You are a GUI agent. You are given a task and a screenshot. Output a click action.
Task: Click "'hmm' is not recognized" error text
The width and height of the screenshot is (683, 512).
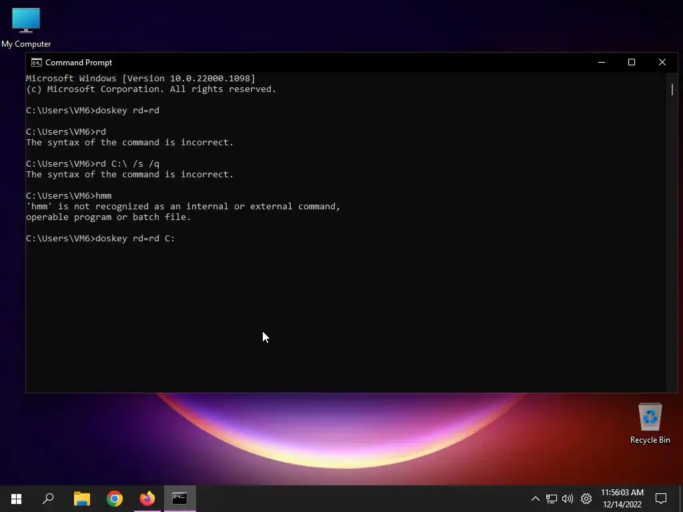(x=183, y=207)
